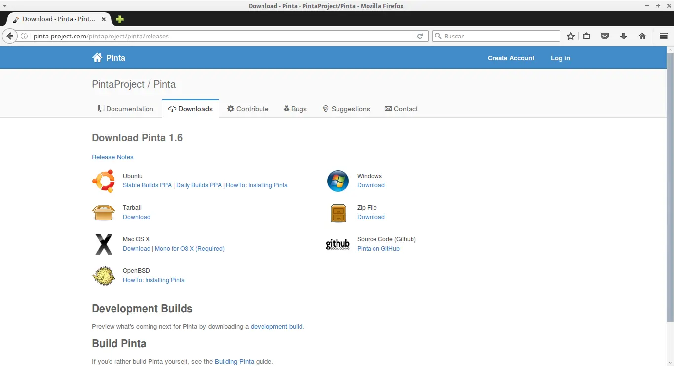This screenshot has height=366, width=674.
Task: Show bookmarks list icon in toolbar
Action: pyautogui.click(x=586, y=36)
